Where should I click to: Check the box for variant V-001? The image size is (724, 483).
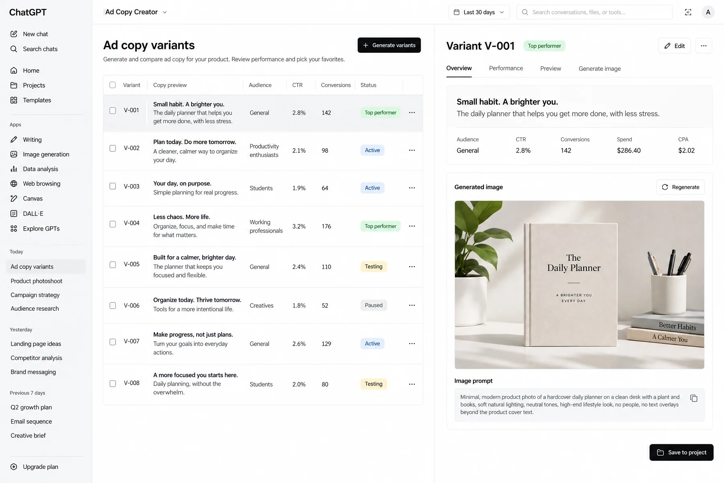113,110
